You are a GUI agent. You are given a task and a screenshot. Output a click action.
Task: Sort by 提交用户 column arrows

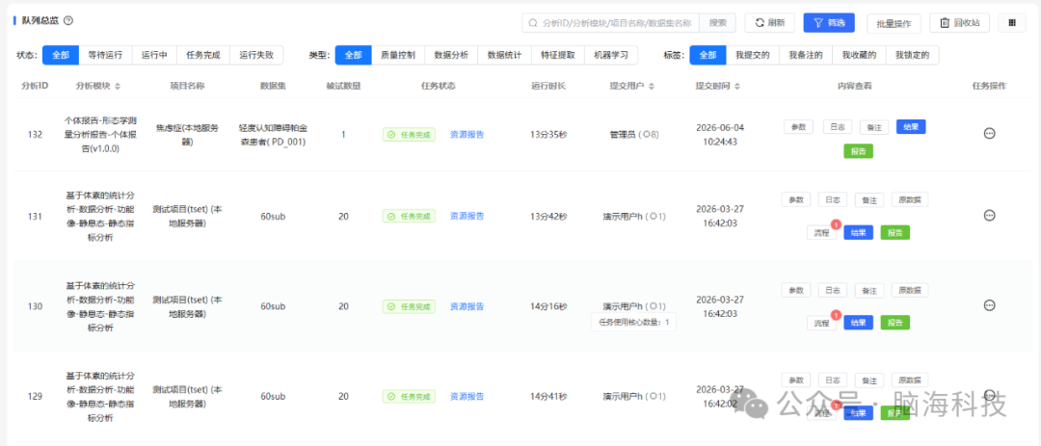[x=652, y=87]
